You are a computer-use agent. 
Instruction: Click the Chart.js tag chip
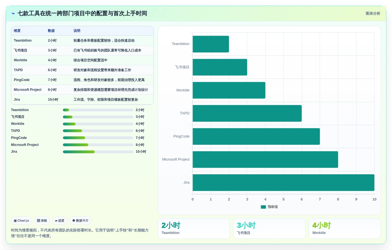click(x=21, y=221)
